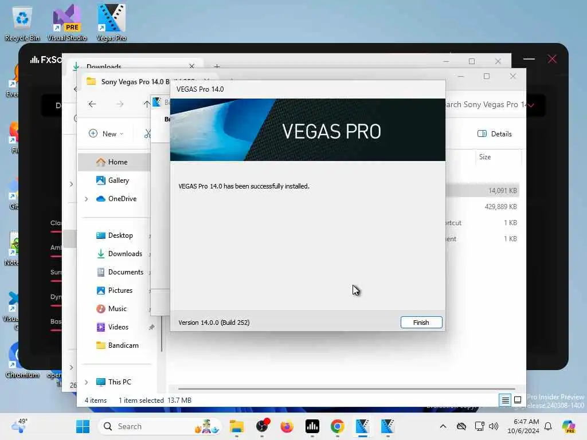Go back in File Explorer

tap(92, 104)
